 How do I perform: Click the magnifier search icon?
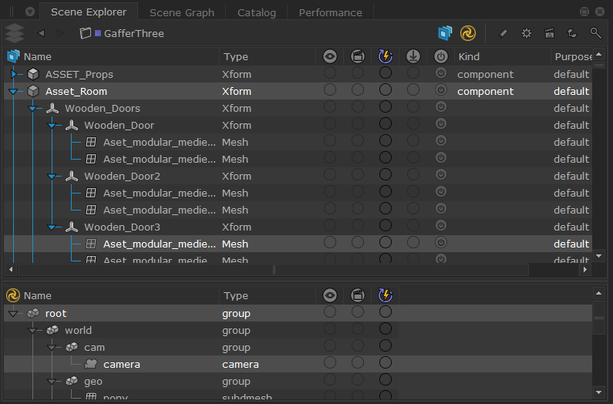[x=595, y=33]
